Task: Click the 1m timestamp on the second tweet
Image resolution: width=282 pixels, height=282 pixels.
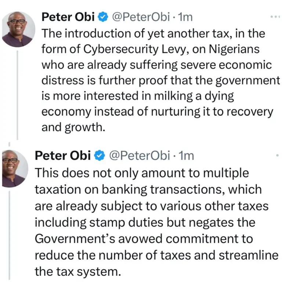Action: click(185, 156)
